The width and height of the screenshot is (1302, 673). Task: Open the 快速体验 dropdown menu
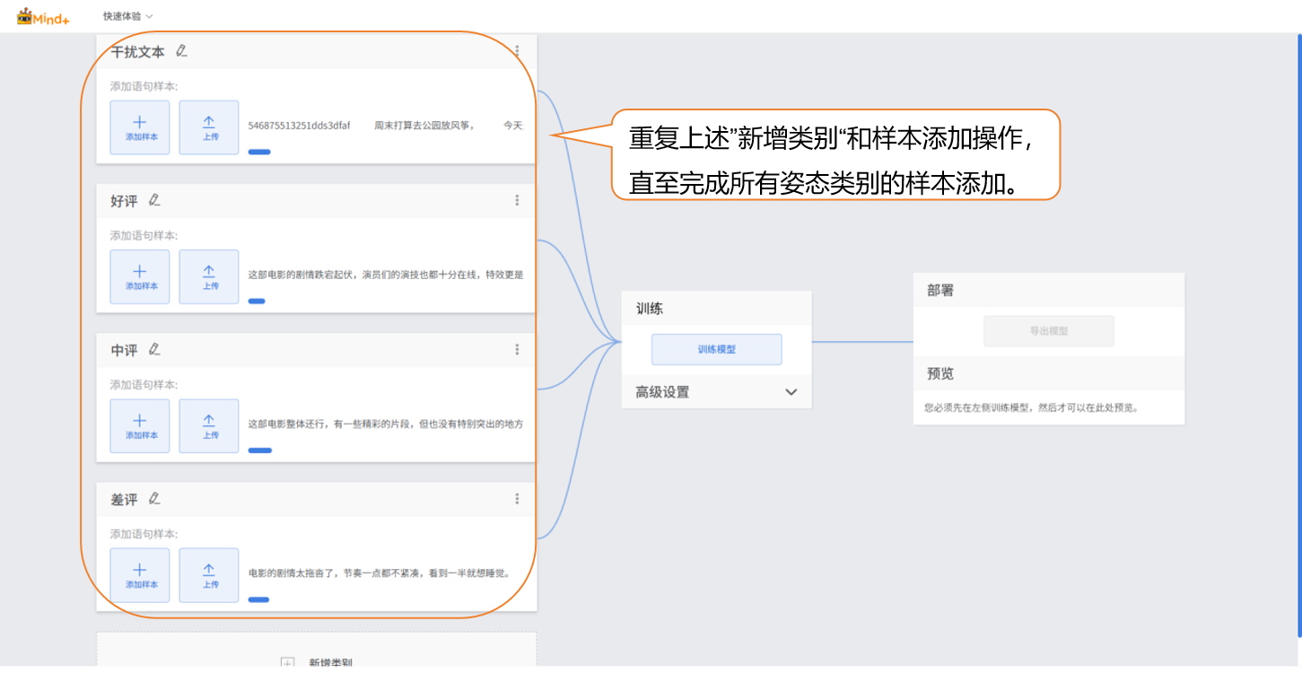pyautogui.click(x=127, y=16)
